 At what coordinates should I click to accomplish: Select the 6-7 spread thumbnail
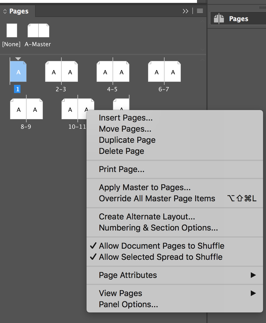click(x=164, y=72)
